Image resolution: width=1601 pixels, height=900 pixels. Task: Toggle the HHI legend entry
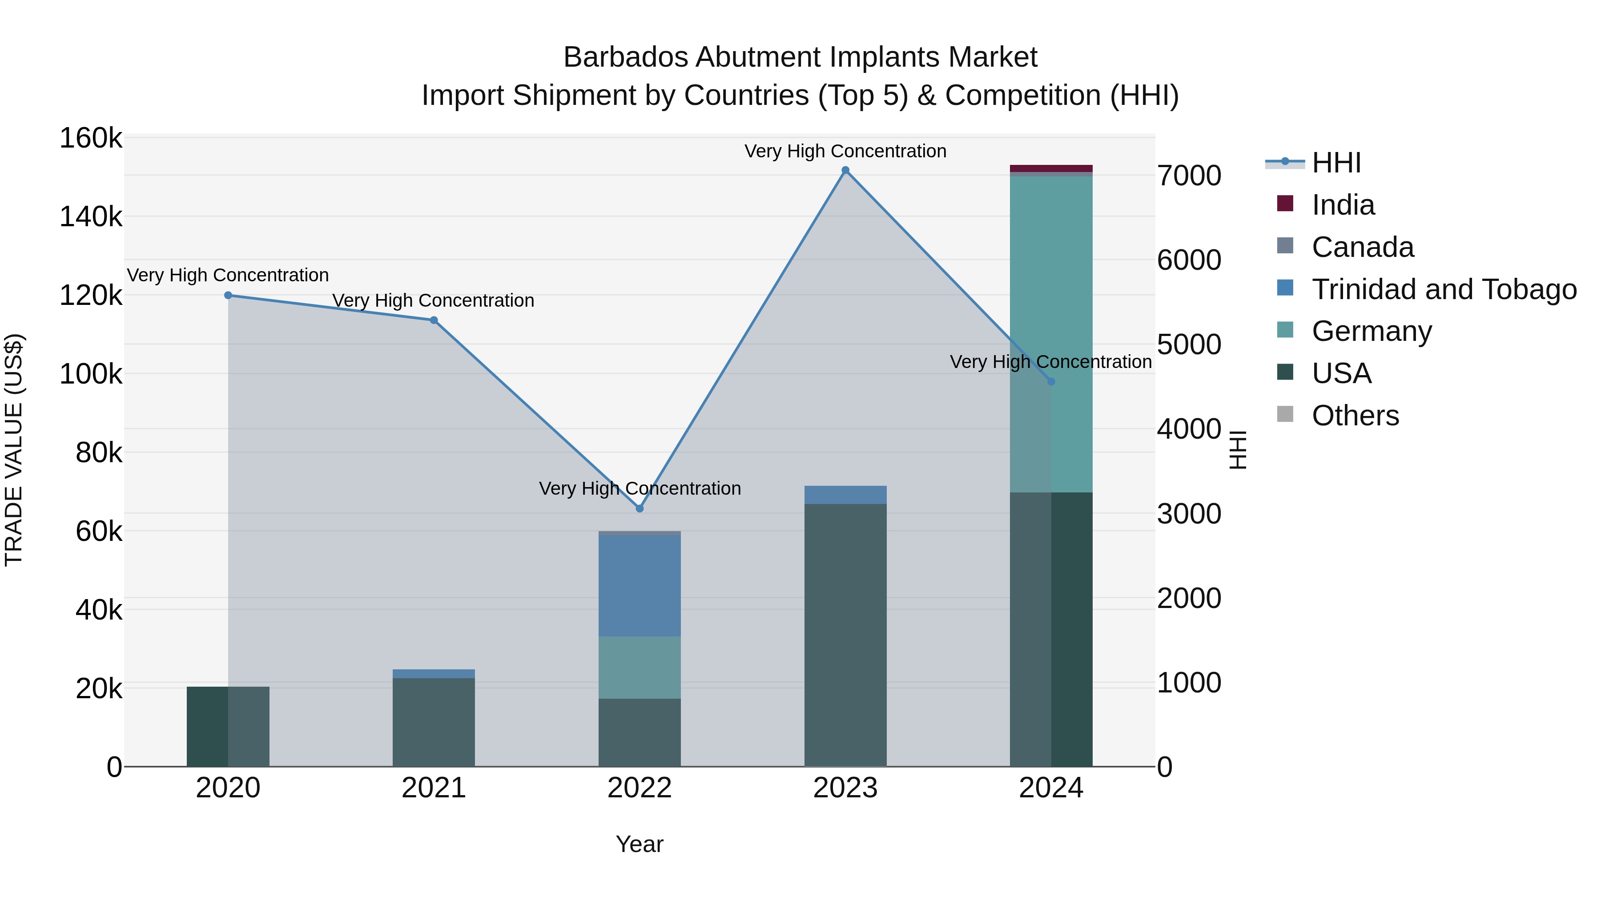click(x=1314, y=163)
